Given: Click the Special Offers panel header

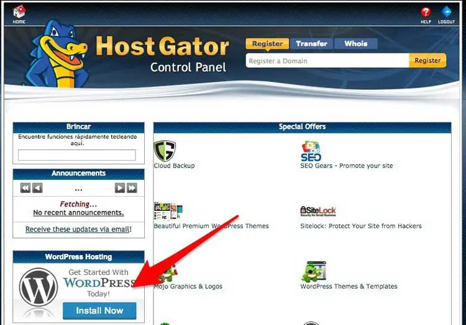Looking at the screenshot, I should 302,127.
